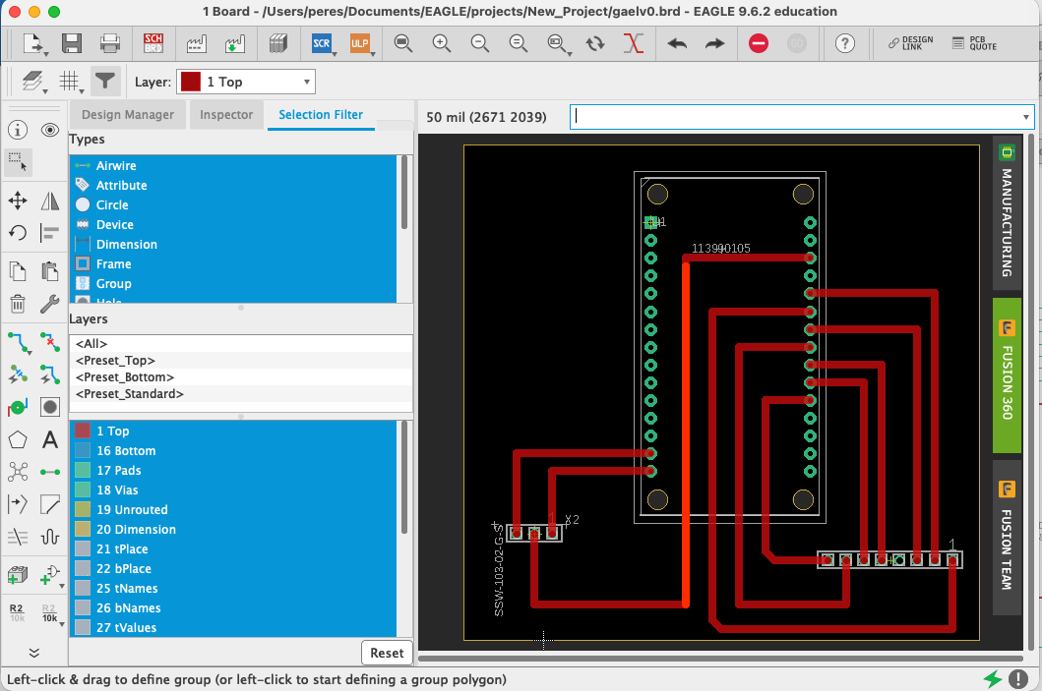Toggle the Show eye tool

coord(50,130)
